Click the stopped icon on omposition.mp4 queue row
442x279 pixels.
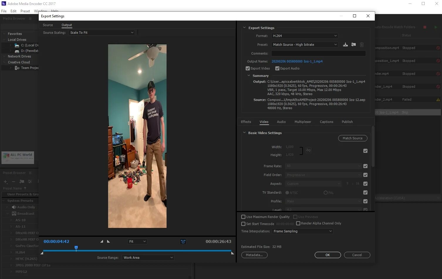click(438, 48)
